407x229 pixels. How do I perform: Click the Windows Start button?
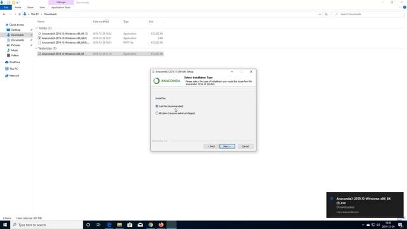tap(5, 225)
